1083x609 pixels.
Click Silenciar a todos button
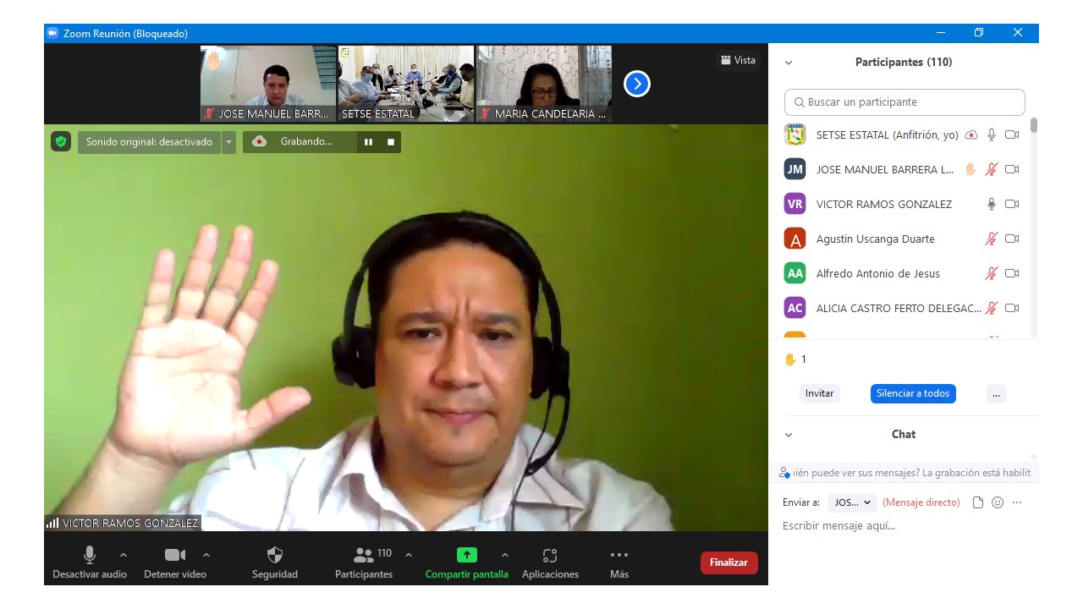point(913,393)
